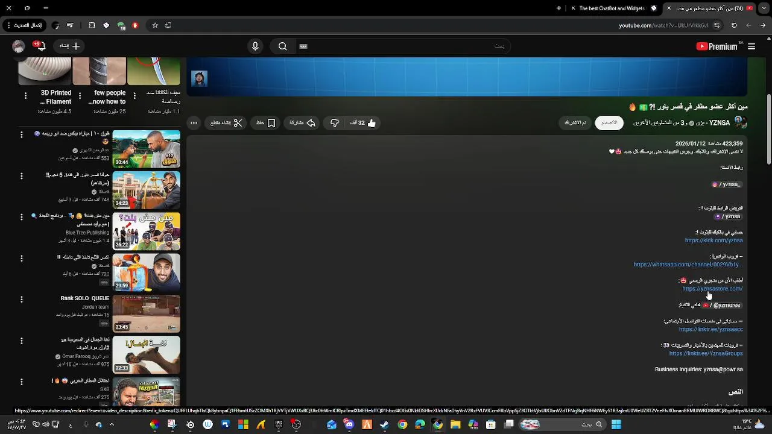The height and width of the screenshot is (434, 772).
Task: Open site information icon in address bar
Action: pyautogui.click(x=717, y=25)
